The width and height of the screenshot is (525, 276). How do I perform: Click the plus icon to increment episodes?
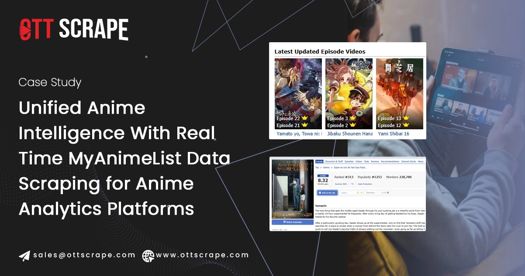(388, 192)
